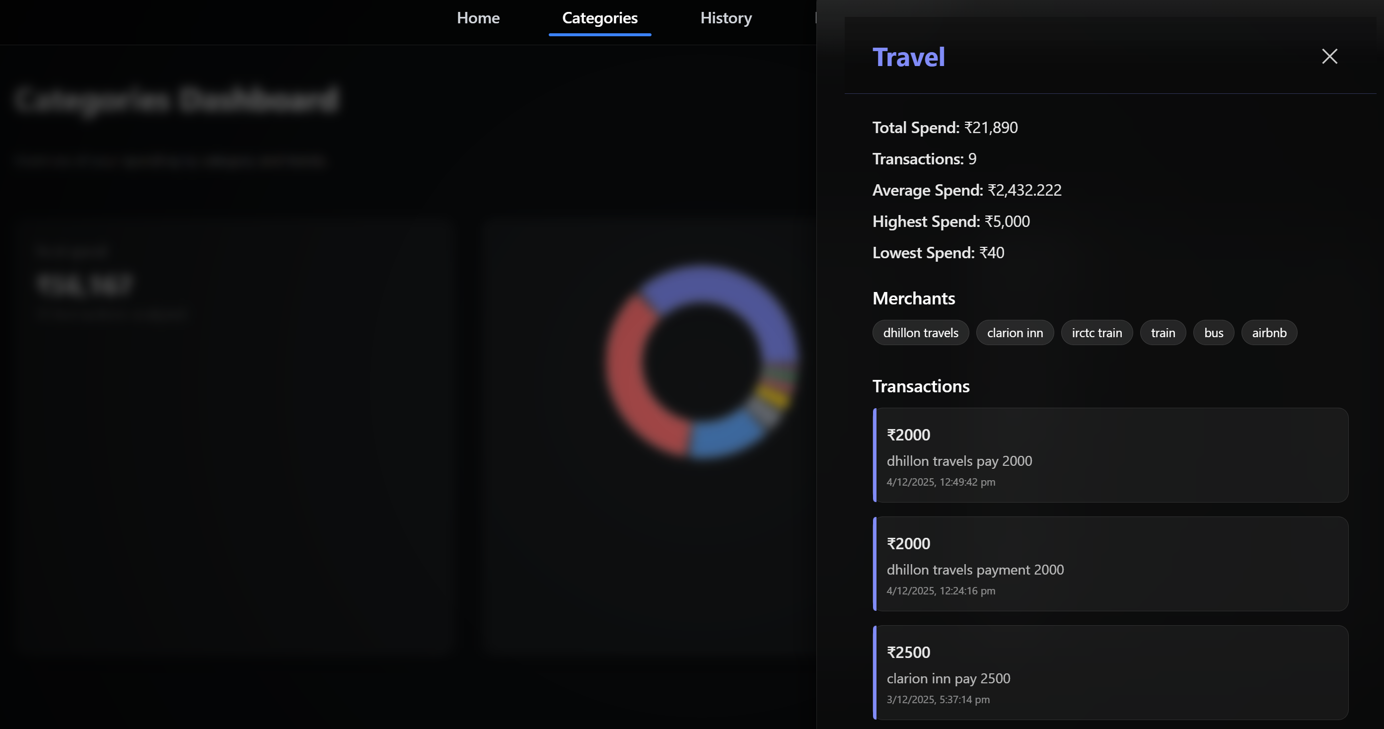Select the clarion inn merchant chip
The width and height of the screenshot is (1384, 729).
1015,333
